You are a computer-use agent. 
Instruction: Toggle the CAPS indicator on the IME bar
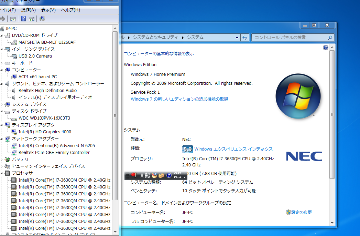click(x=177, y=173)
